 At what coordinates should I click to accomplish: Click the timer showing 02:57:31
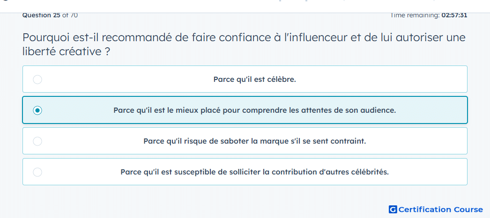pyautogui.click(x=454, y=15)
